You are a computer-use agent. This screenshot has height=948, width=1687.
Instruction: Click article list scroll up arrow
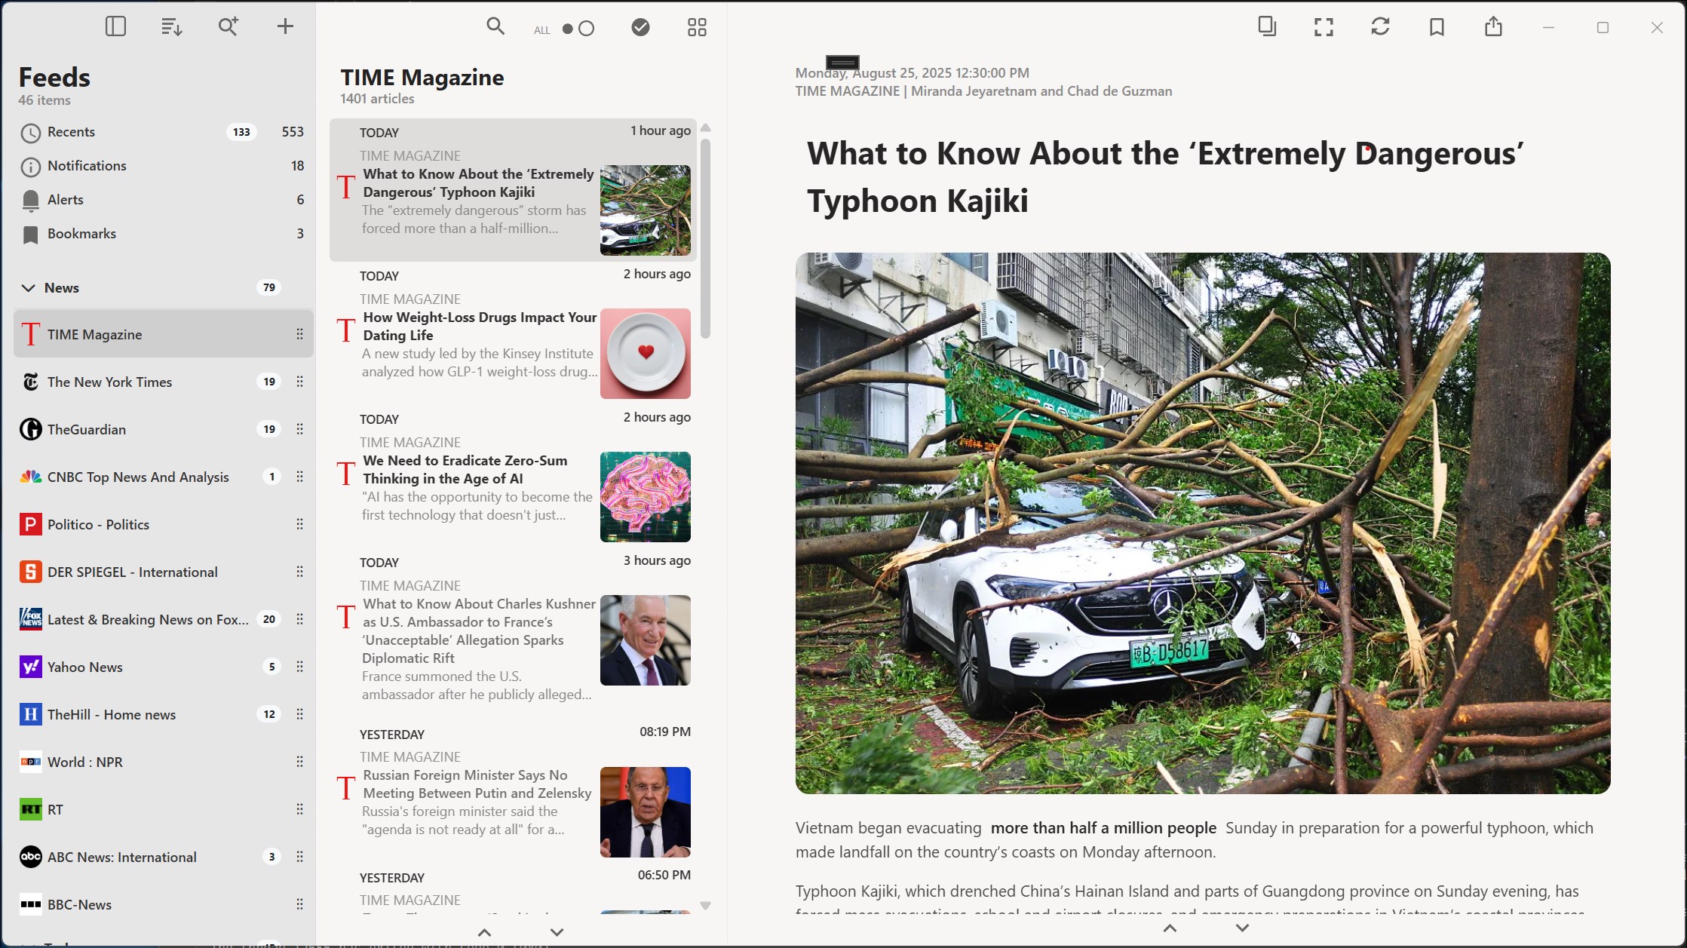(705, 127)
